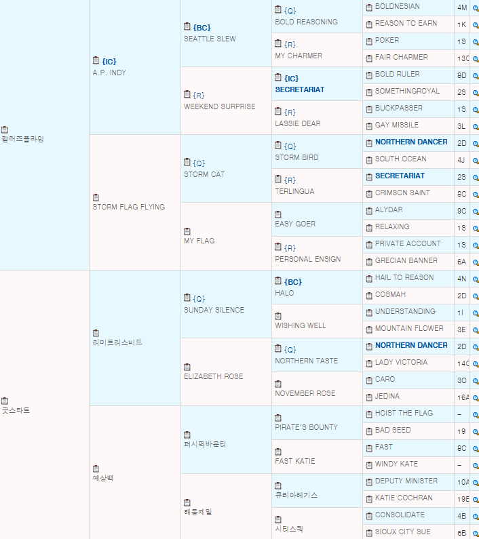Click {BC} tag above SEATTLE SLEW
The image size is (479, 539).
coord(202,28)
